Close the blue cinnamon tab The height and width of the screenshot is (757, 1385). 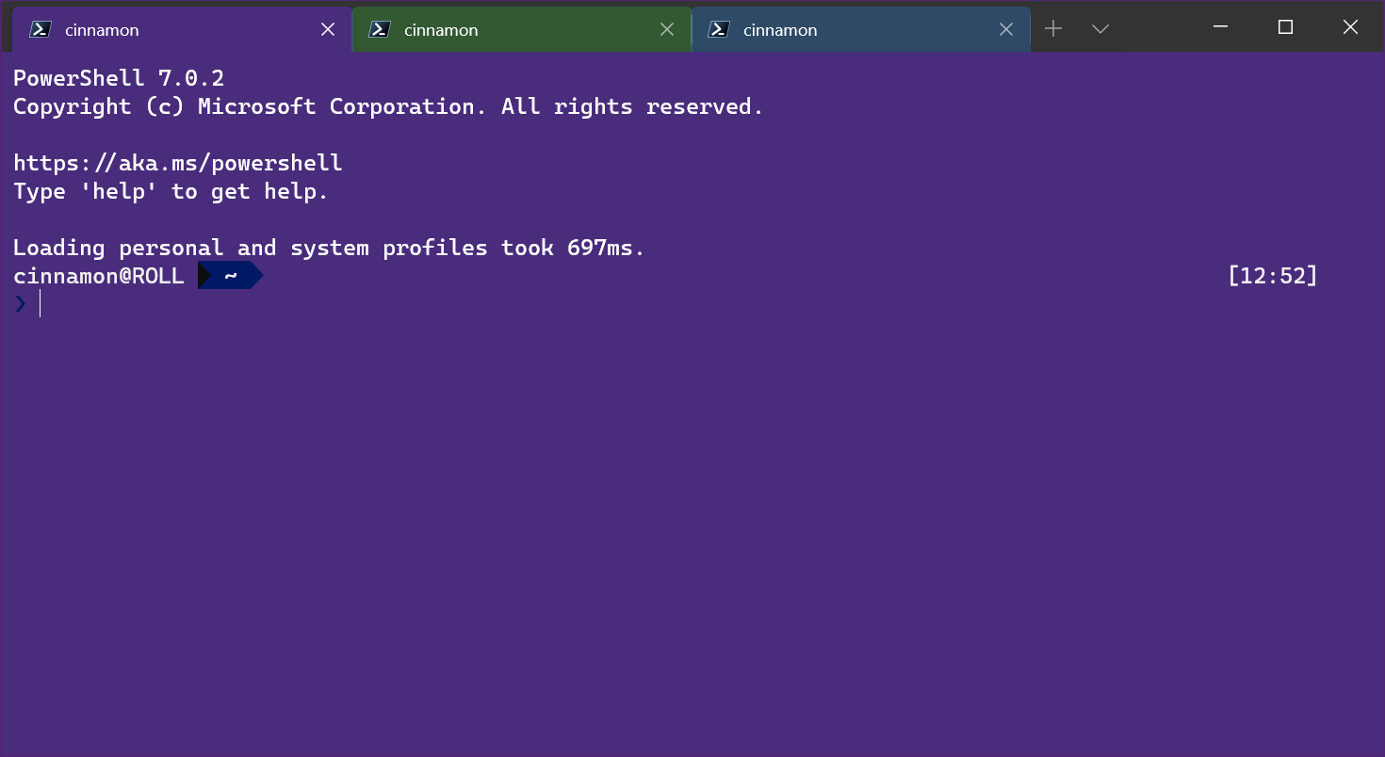tap(1005, 29)
